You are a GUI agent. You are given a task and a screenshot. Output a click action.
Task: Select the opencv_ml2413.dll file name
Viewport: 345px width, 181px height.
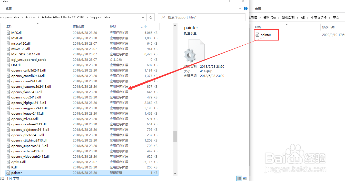(x=25, y=119)
